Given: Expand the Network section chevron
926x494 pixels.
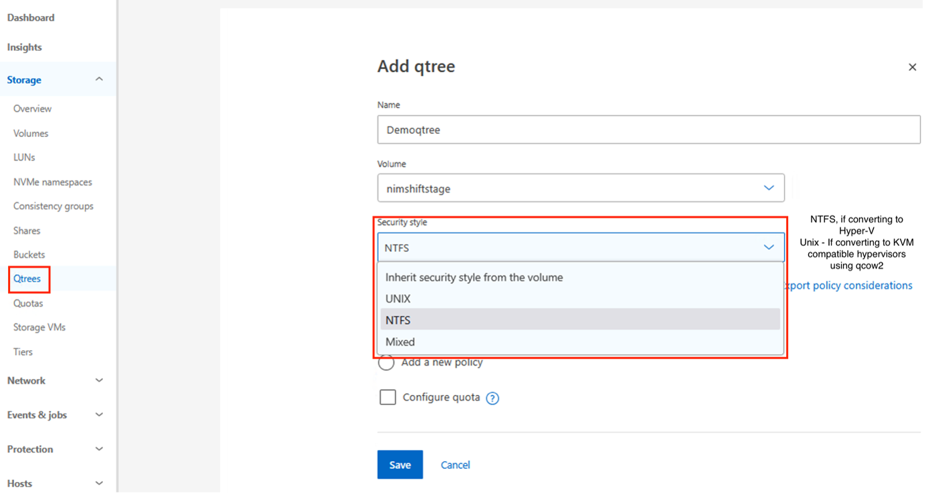Looking at the screenshot, I should click(99, 380).
